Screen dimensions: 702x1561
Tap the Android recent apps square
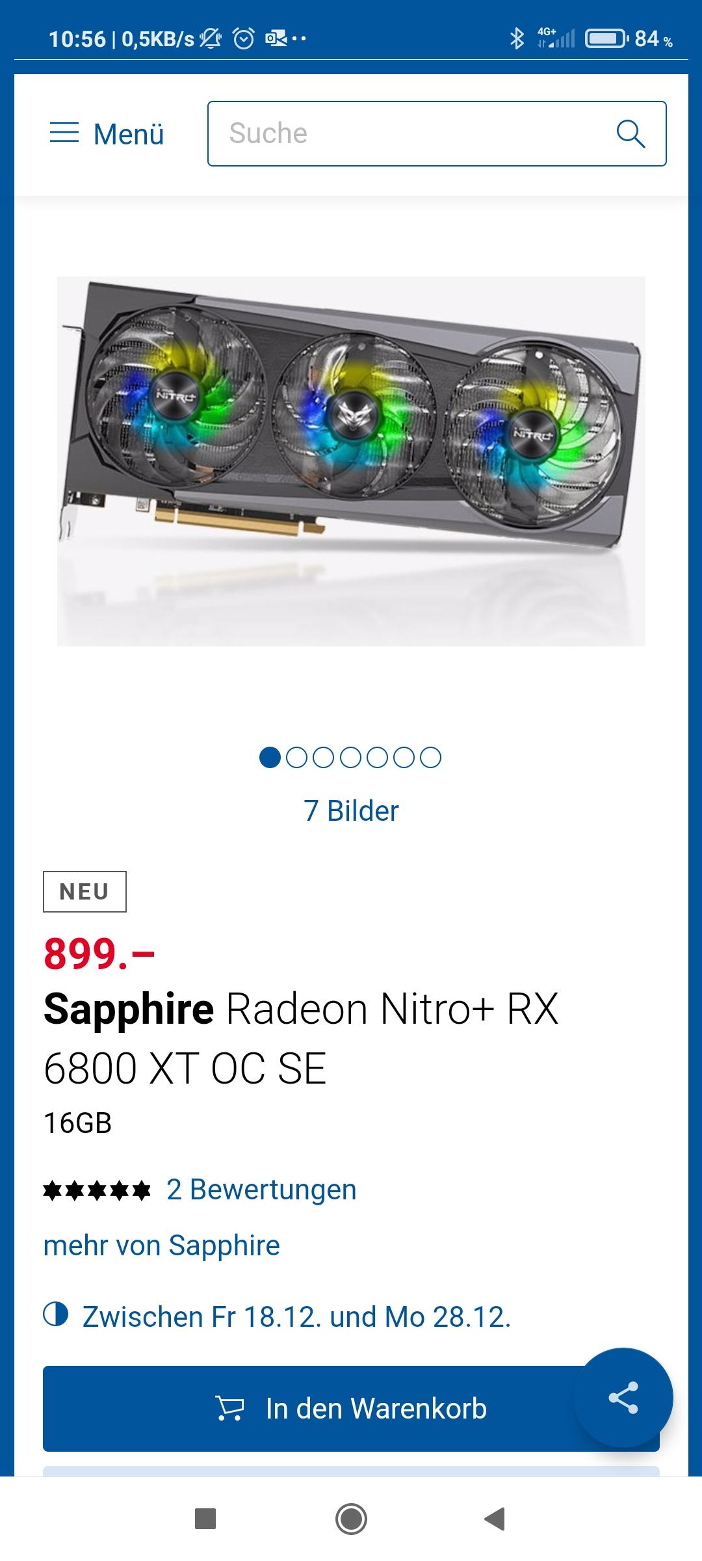[x=205, y=1519]
